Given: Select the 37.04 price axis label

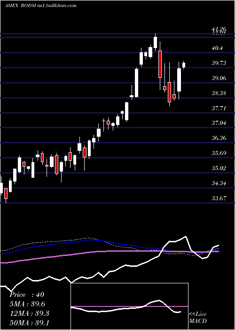Looking at the screenshot, I should [x=219, y=123].
